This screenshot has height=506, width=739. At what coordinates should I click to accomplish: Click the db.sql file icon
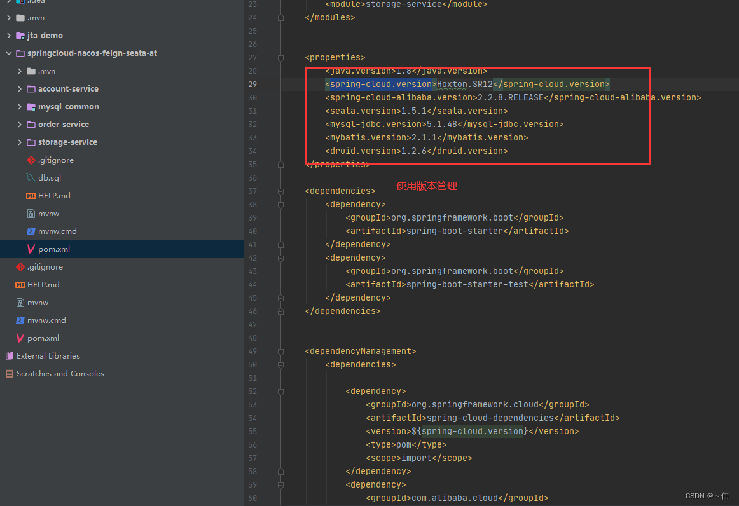pyautogui.click(x=31, y=177)
